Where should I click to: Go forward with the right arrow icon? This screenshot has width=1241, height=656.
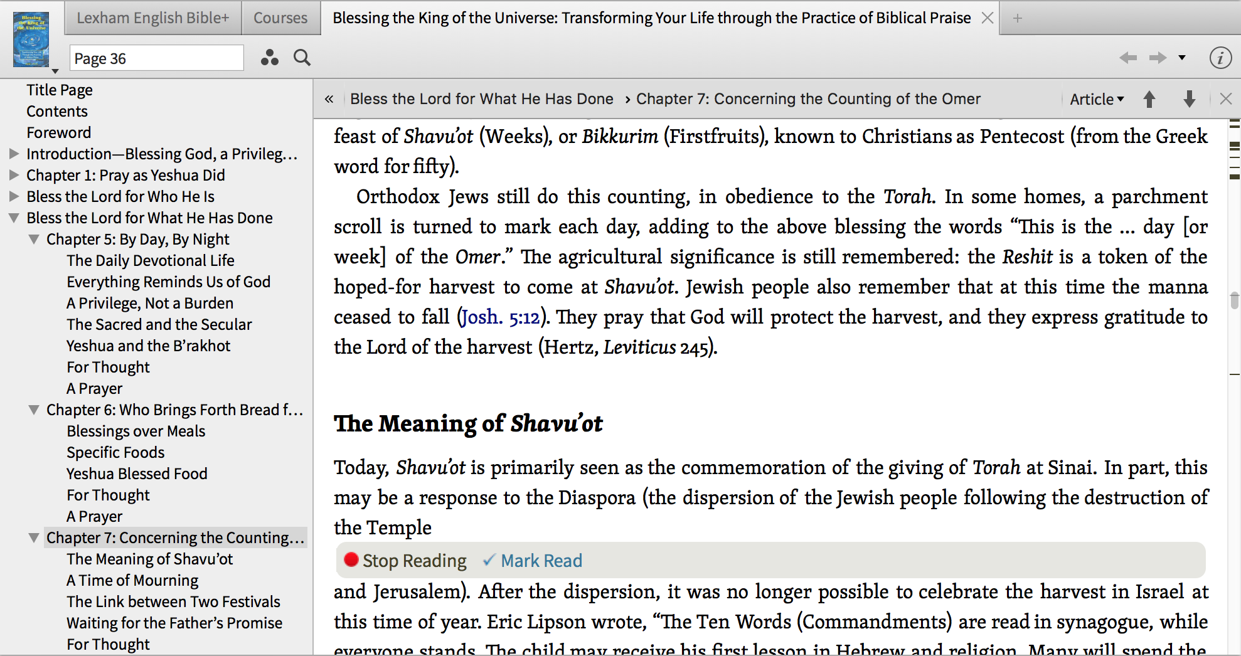(1158, 58)
